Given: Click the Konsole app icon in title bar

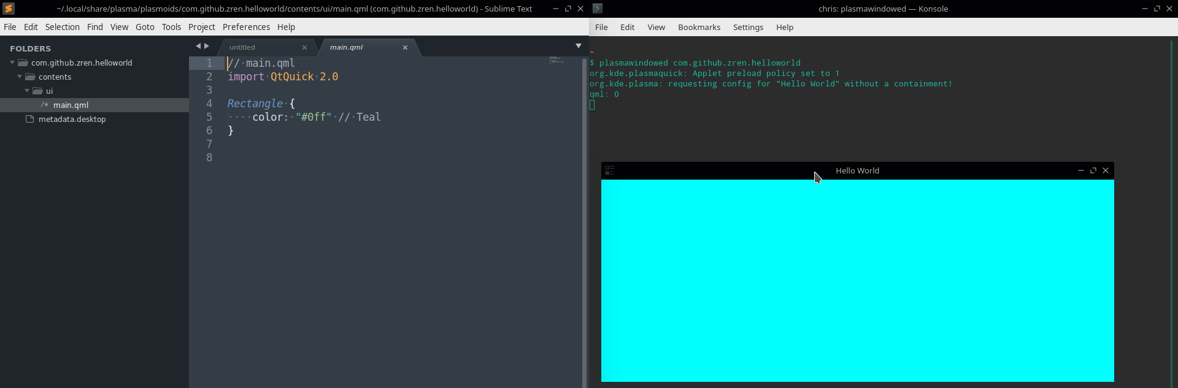Looking at the screenshot, I should click(x=598, y=9).
